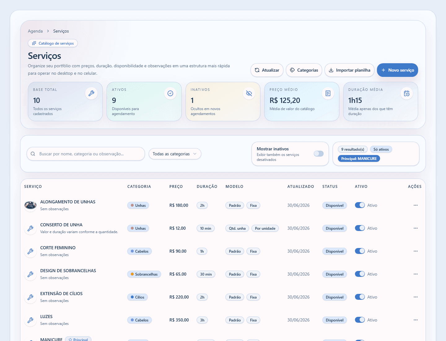Enable the Mostrar inativos switch
Screen dimensions: 446x341
(x=319, y=154)
